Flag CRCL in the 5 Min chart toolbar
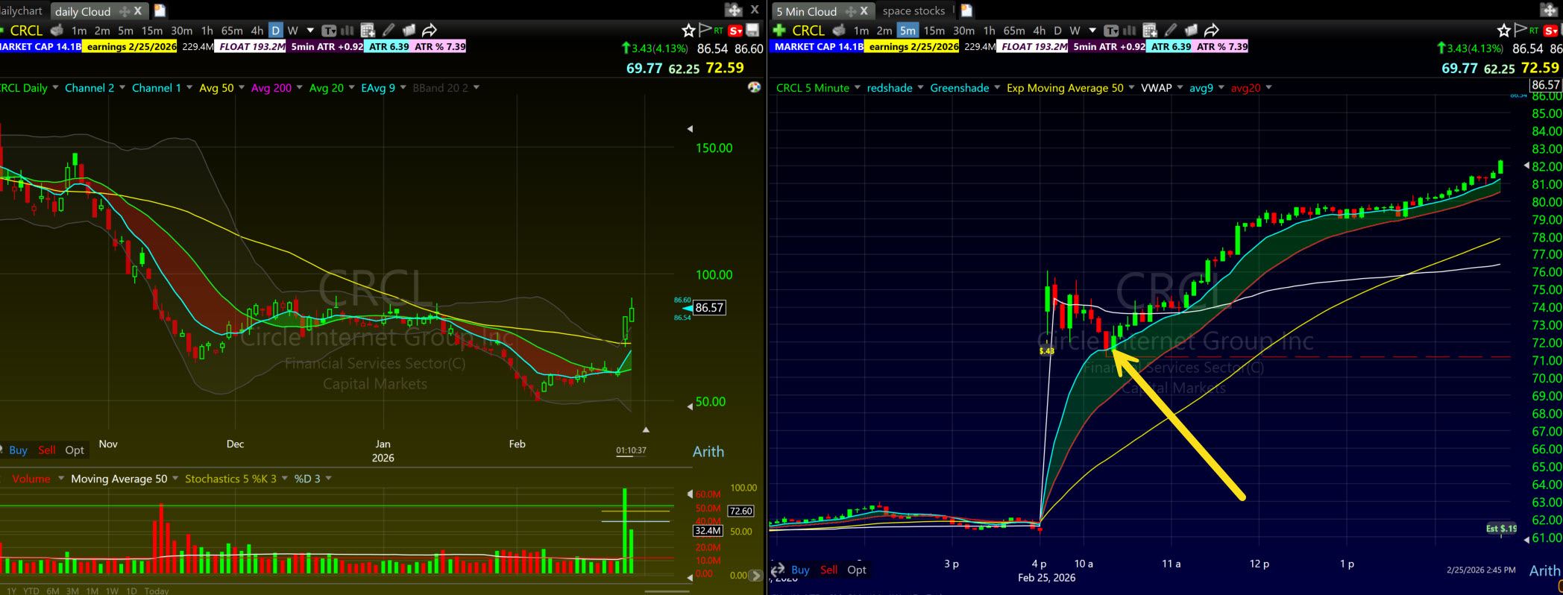The image size is (1563, 595). (1520, 30)
